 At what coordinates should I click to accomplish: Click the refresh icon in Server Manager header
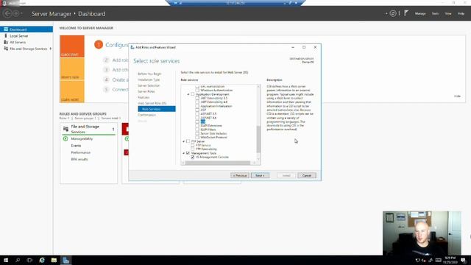[x=392, y=13]
